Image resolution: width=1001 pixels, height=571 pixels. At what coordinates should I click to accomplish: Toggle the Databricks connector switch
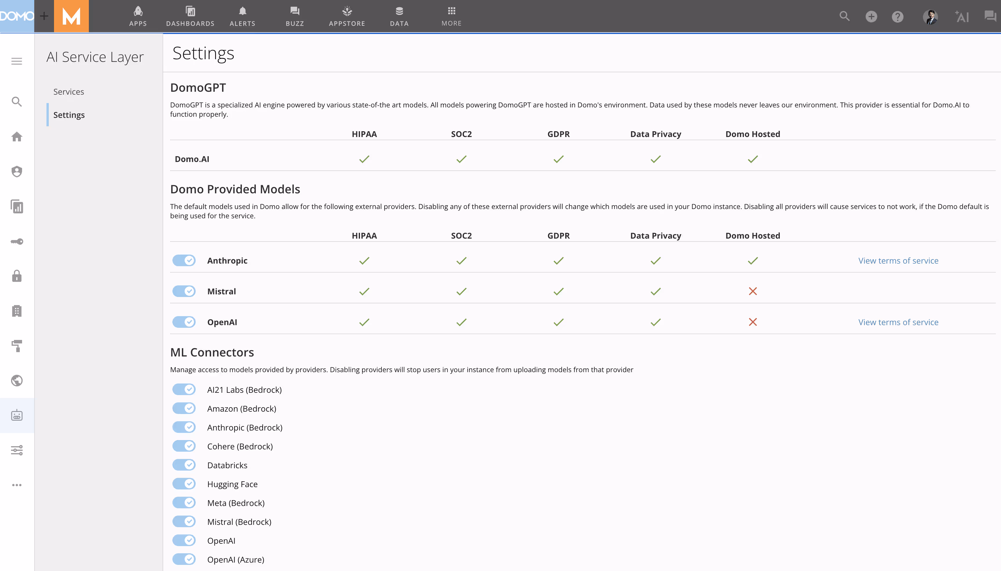tap(184, 465)
